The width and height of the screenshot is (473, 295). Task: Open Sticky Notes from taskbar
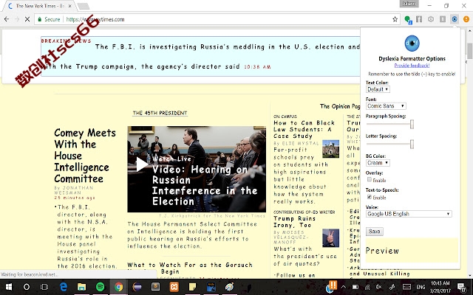(x=192, y=287)
